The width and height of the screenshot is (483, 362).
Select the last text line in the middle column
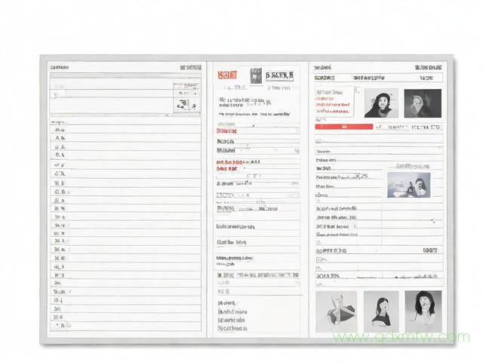coord(232,328)
